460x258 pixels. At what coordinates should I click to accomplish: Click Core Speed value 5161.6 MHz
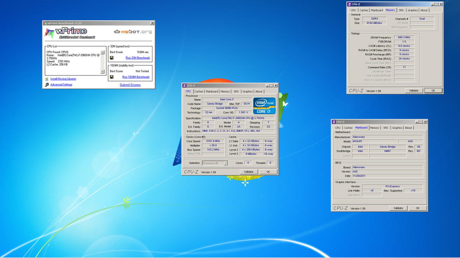coord(213,141)
